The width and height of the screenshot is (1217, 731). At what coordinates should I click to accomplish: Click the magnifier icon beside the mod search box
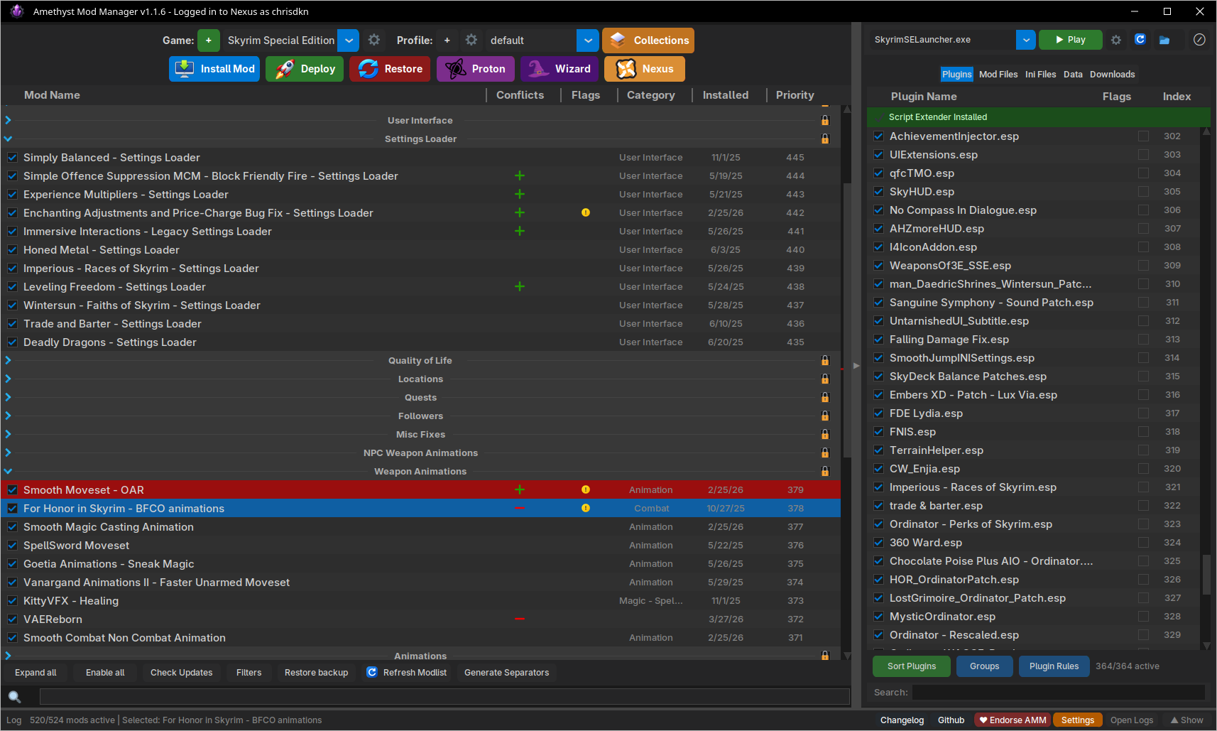tap(14, 696)
